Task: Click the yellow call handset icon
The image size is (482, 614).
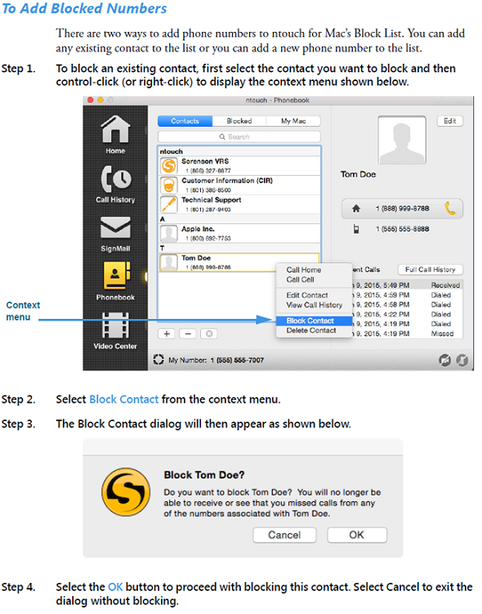Action: coord(450,208)
